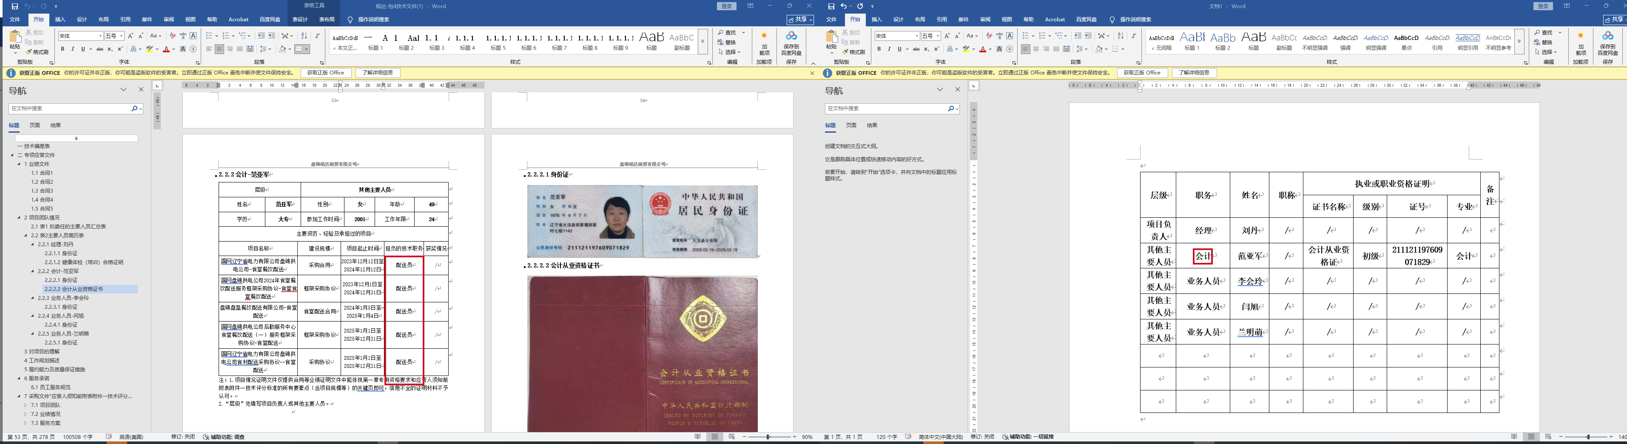This screenshot has width=1627, height=444.
Task: Click the 登录 sign-in button in 铭达 window
Action: [x=727, y=6]
